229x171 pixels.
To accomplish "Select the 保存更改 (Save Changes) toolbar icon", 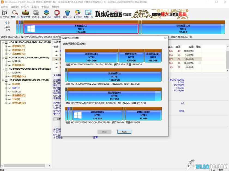I will coord(4,13).
